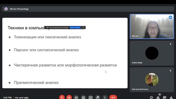Screen dimensions: 176x99
Task: Click Varvara Smirnova profile photo
Action: [152, 79]
